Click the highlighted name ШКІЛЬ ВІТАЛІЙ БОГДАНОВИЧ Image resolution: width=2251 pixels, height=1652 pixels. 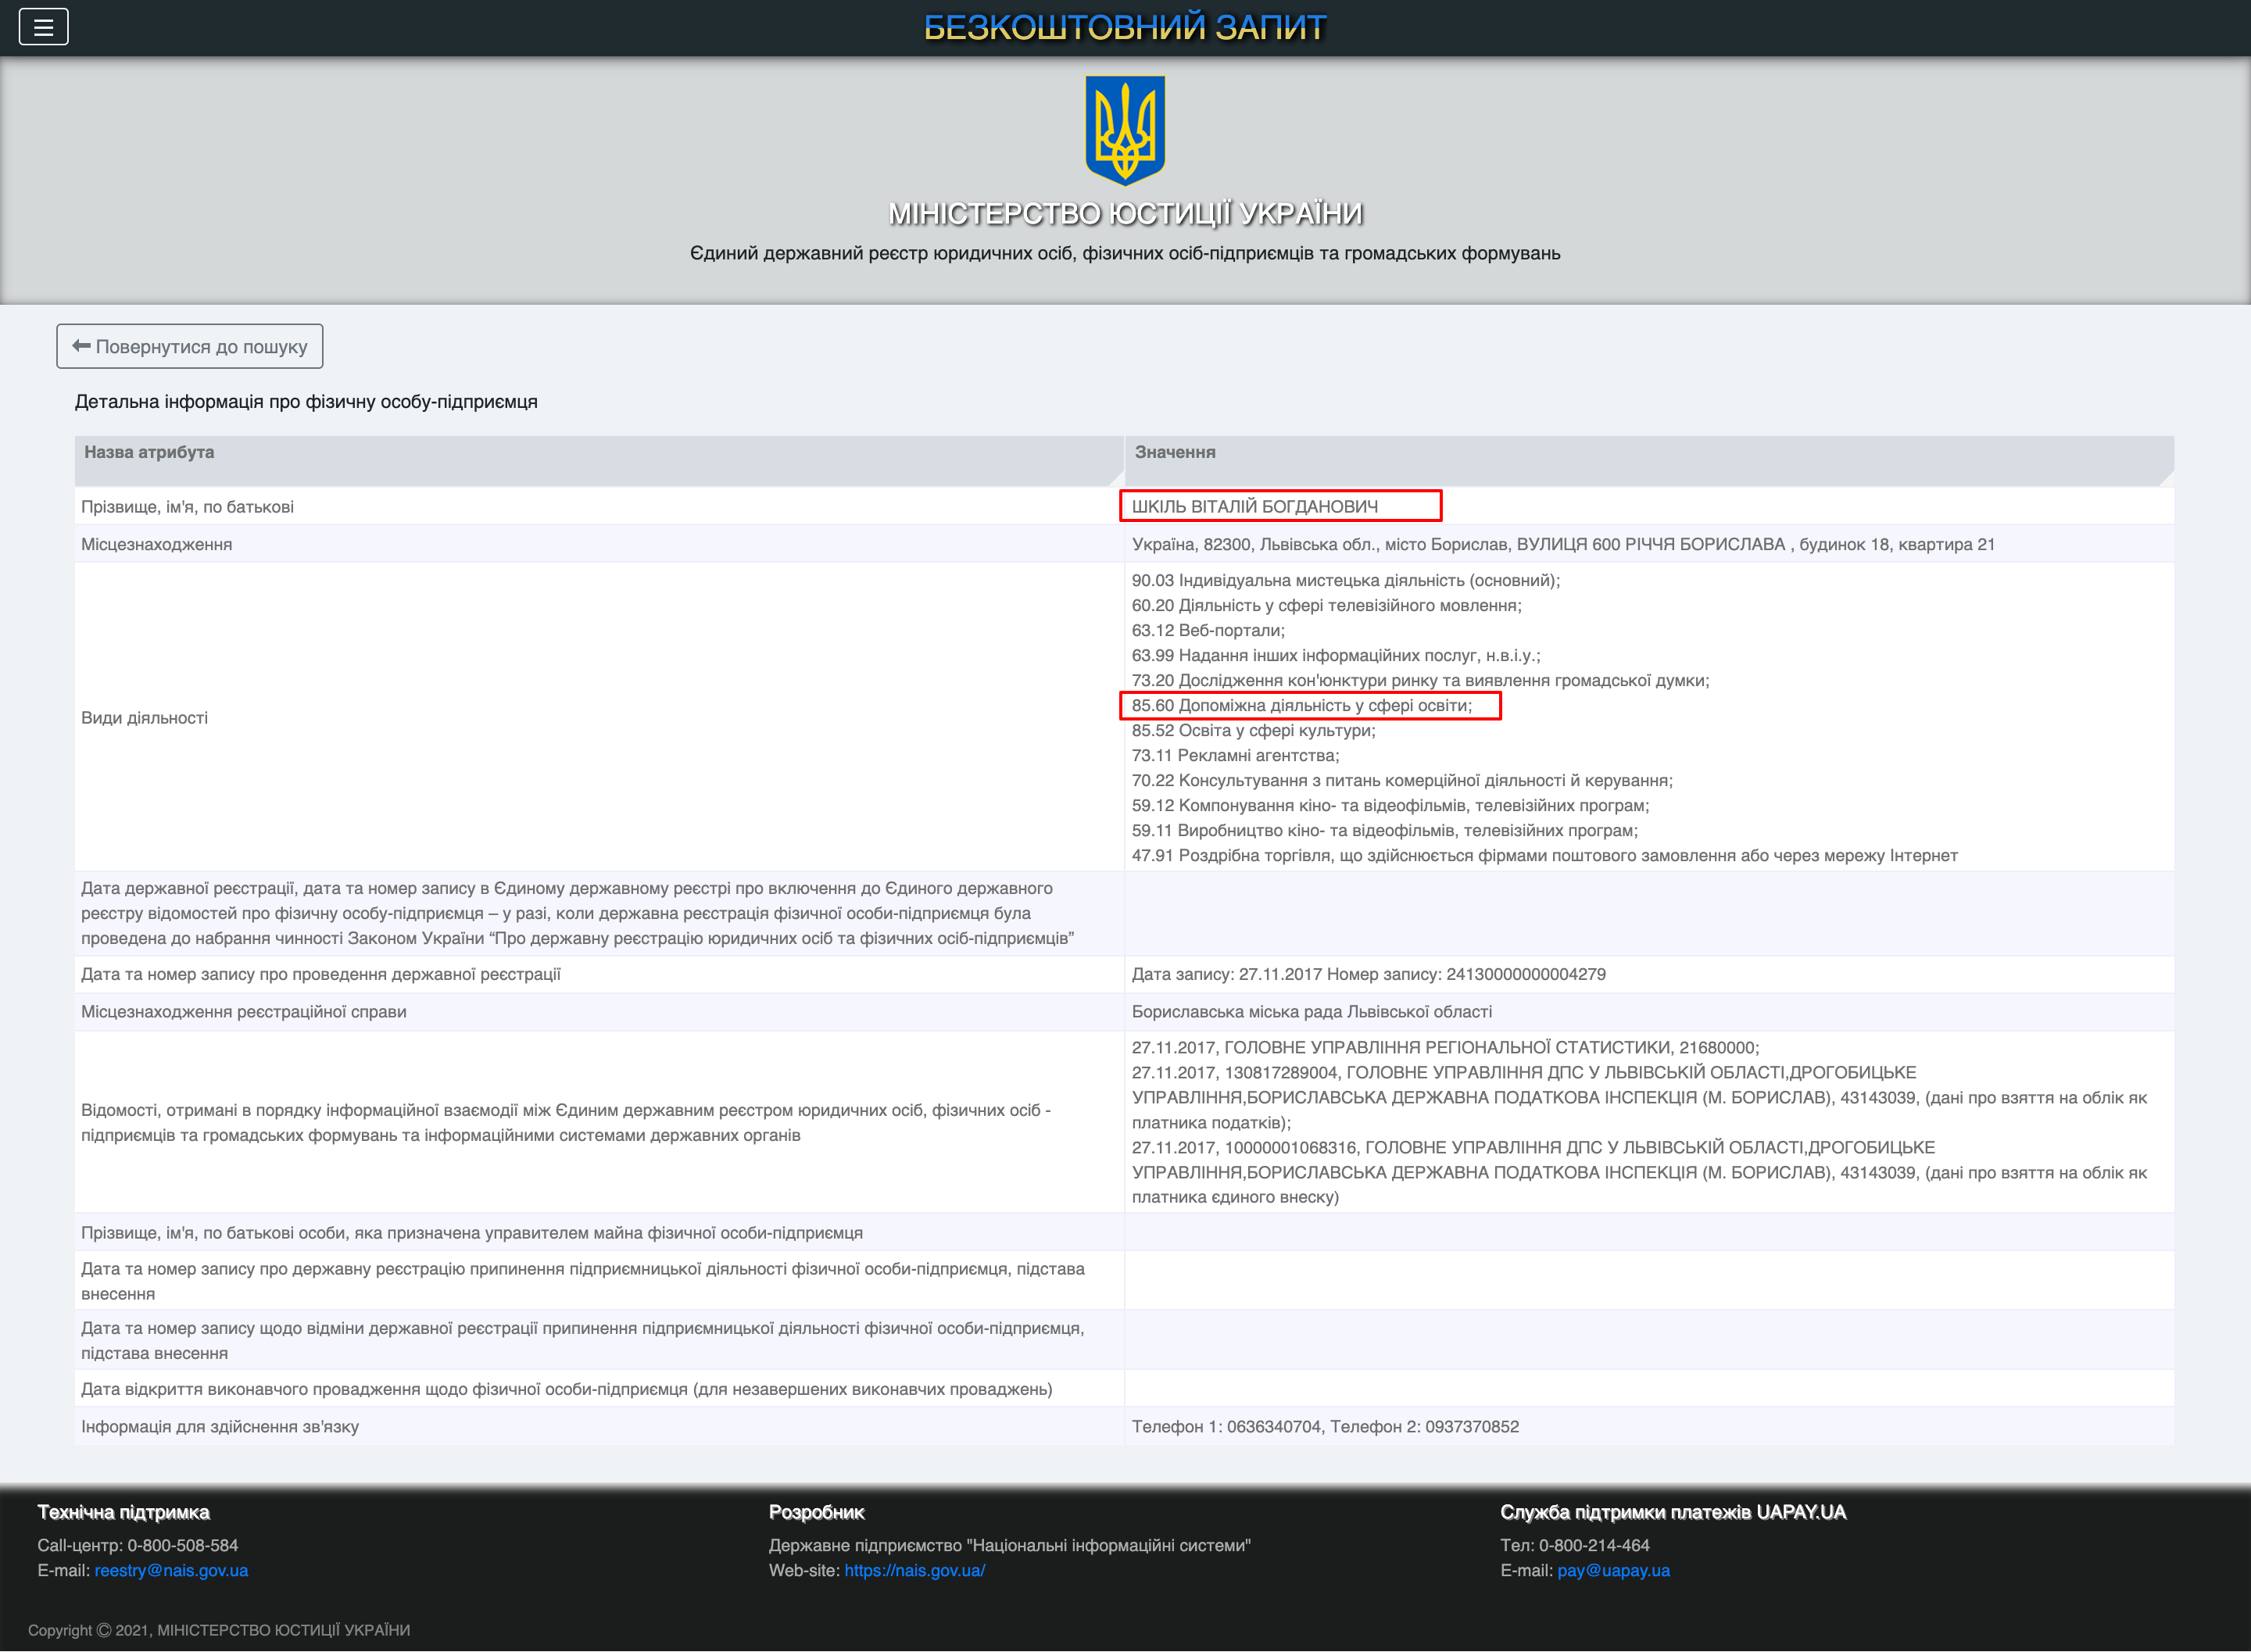point(1255,506)
